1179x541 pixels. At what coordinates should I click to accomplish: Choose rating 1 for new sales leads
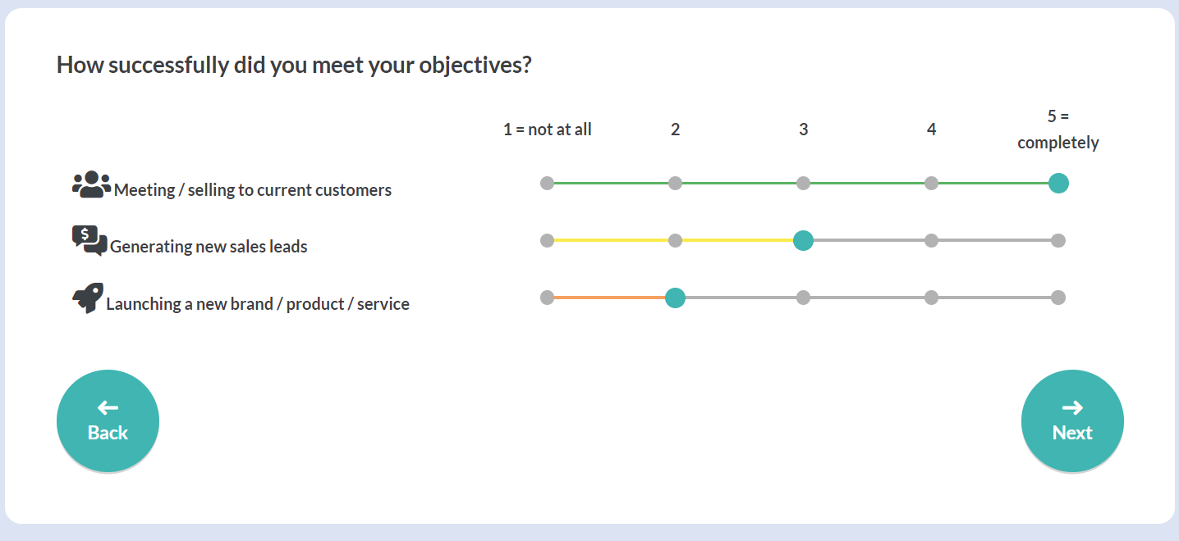548,240
